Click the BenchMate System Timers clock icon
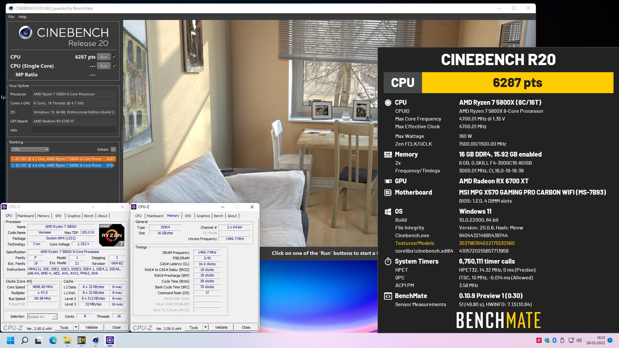 pyautogui.click(x=388, y=262)
